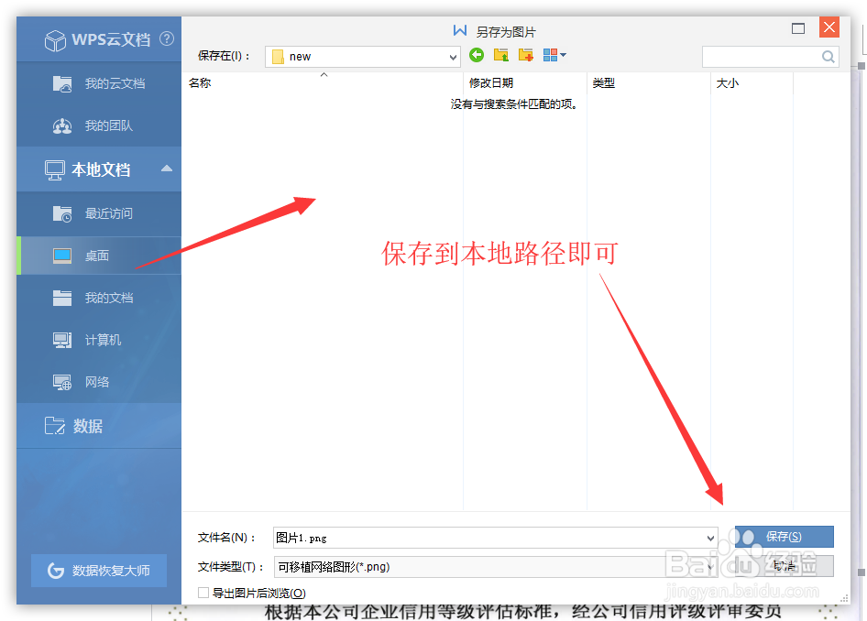Open 我的云文档 cloud folder
This screenshot has width=867, height=621.
[99, 83]
